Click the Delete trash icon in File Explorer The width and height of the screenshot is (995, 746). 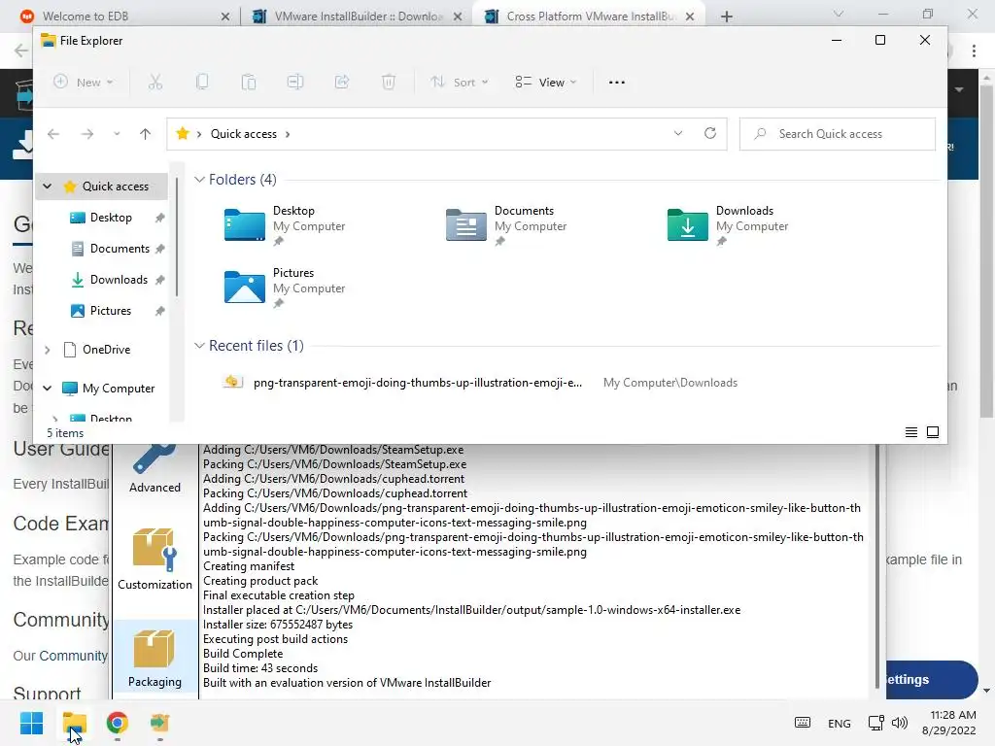(x=389, y=82)
